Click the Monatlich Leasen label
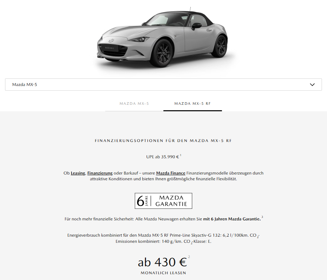 pos(163,273)
